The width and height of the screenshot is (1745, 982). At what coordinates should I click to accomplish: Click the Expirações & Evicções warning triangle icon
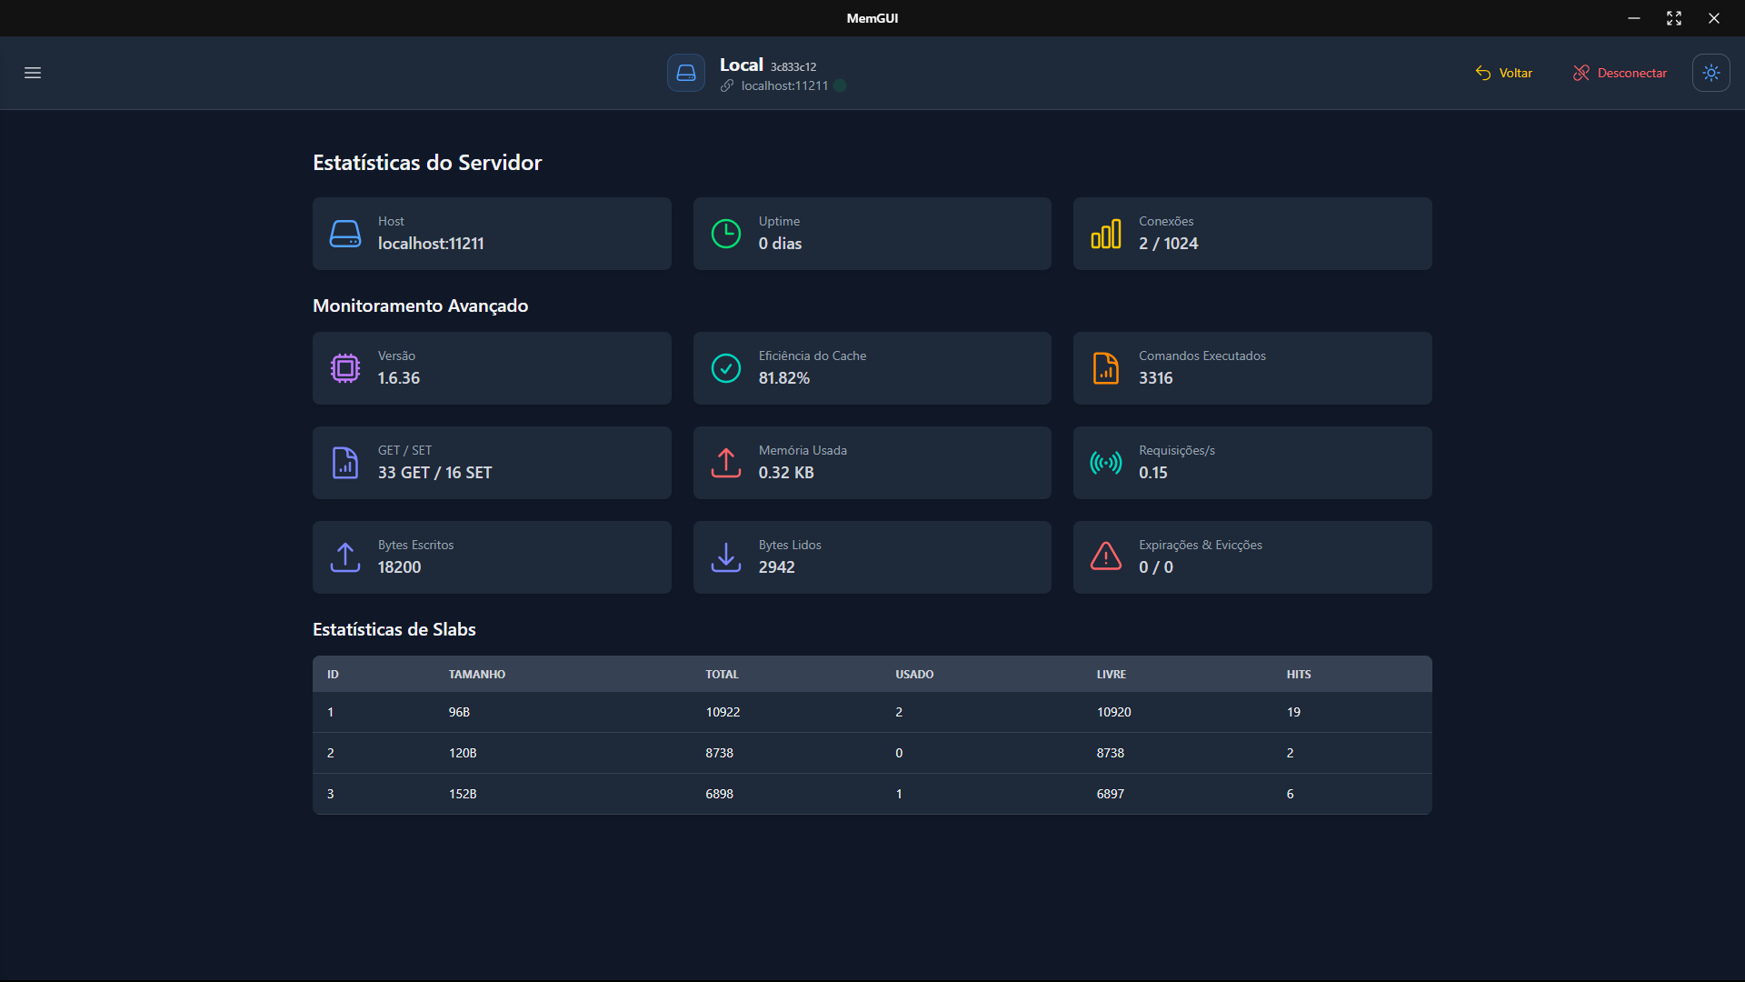coord(1106,556)
